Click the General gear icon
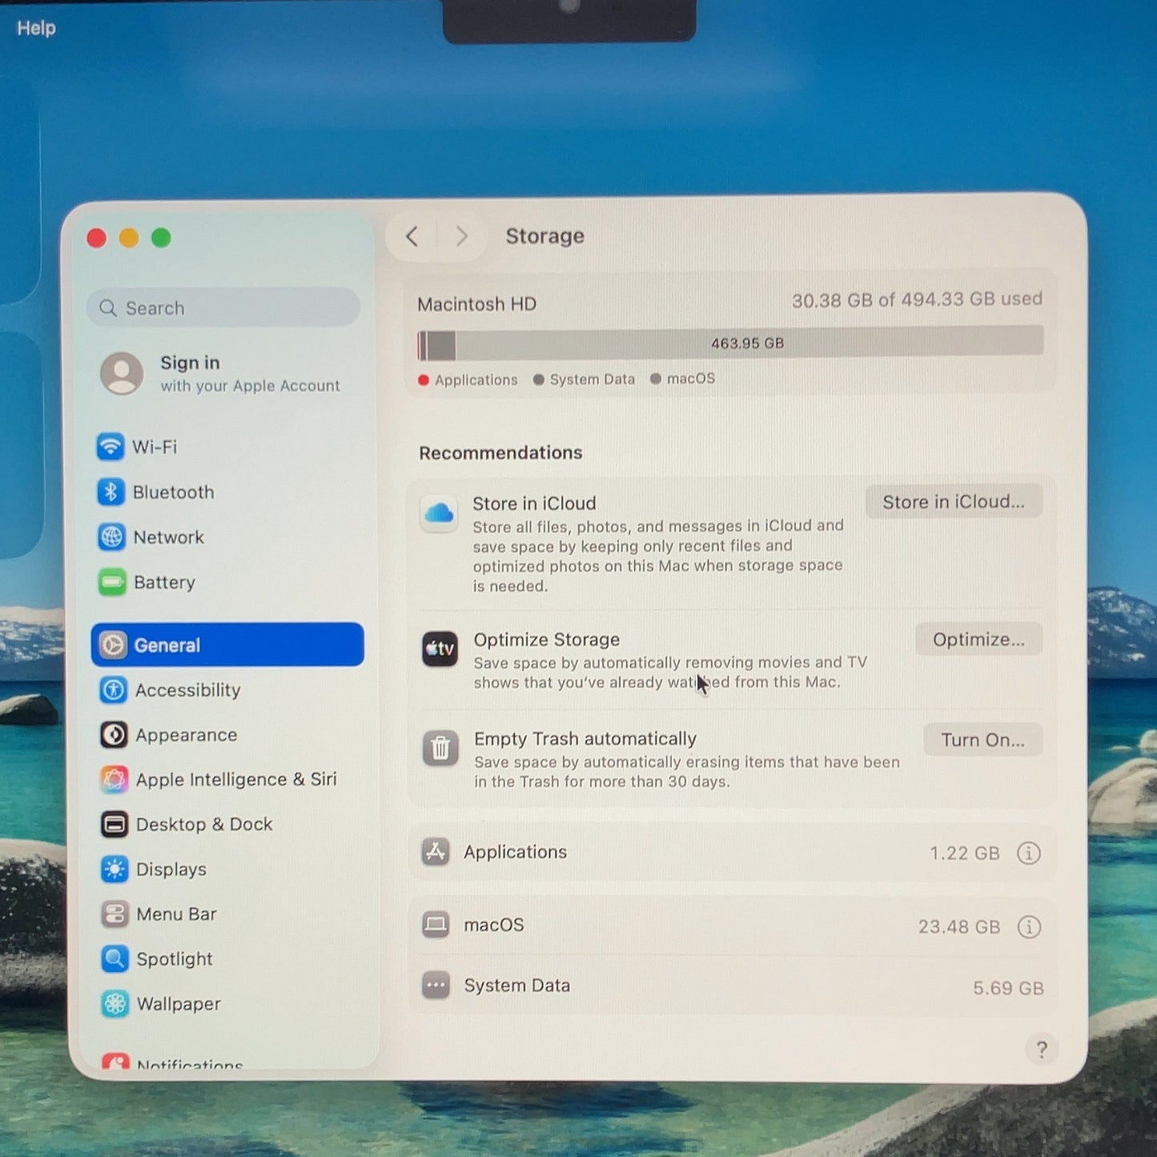This screenshot has width=1157, height=1157. pos(113,645)
